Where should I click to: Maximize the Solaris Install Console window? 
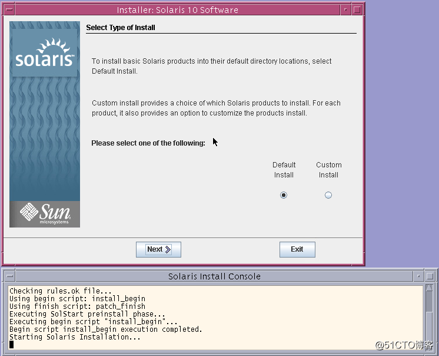point(430,276)
